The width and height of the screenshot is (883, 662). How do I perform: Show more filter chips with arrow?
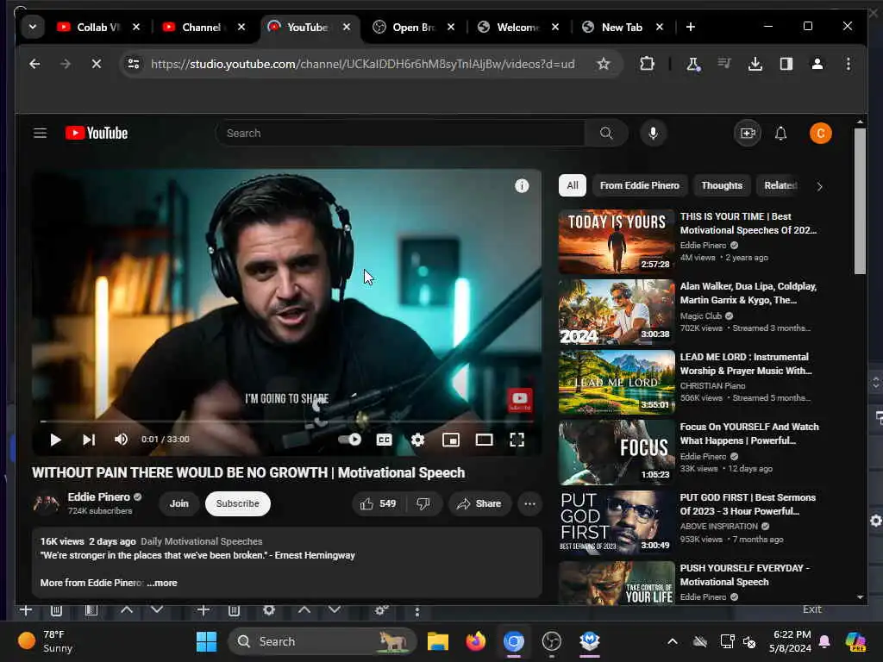(819, 186)
